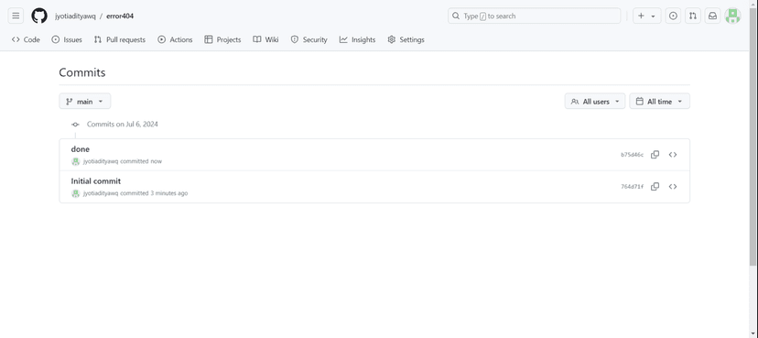Screen dimensions: 758x338
Task: Switch to the Actions tab
Action: pos(175,39)
